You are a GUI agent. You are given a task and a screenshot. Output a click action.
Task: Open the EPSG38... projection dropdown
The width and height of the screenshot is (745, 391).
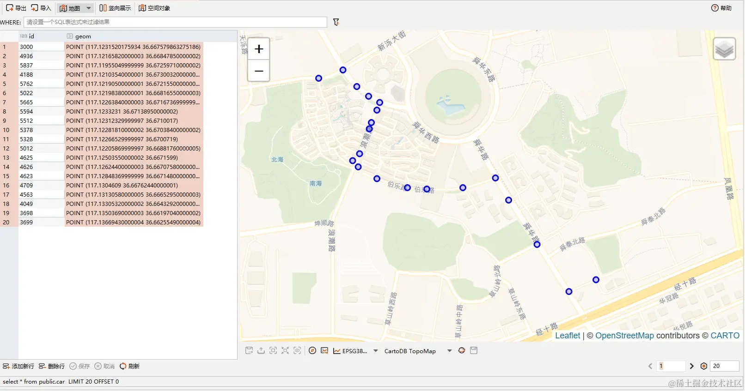[375, 351]
